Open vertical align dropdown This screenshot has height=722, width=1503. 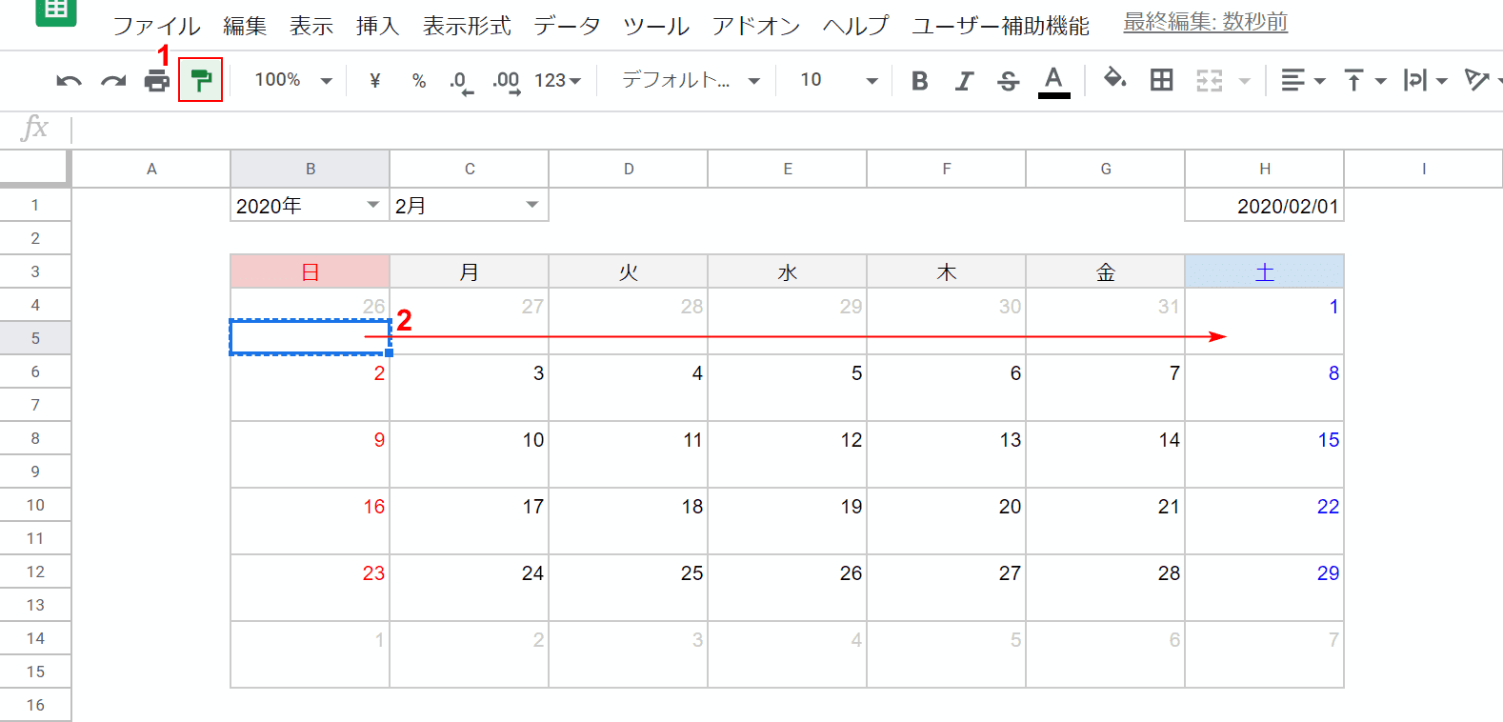point(1363,81)
